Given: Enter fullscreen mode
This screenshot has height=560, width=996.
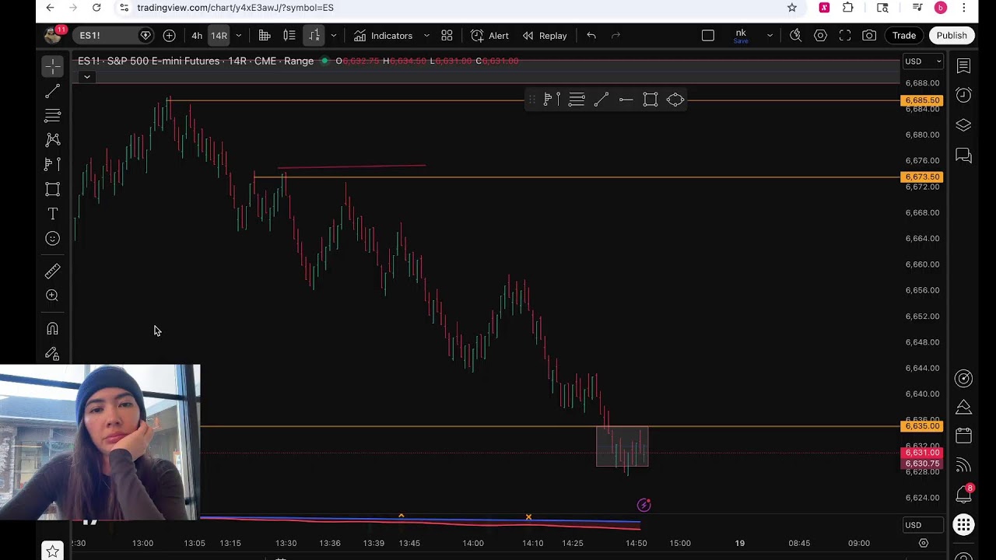Looking at the screenshot, I should pos(845,36).
